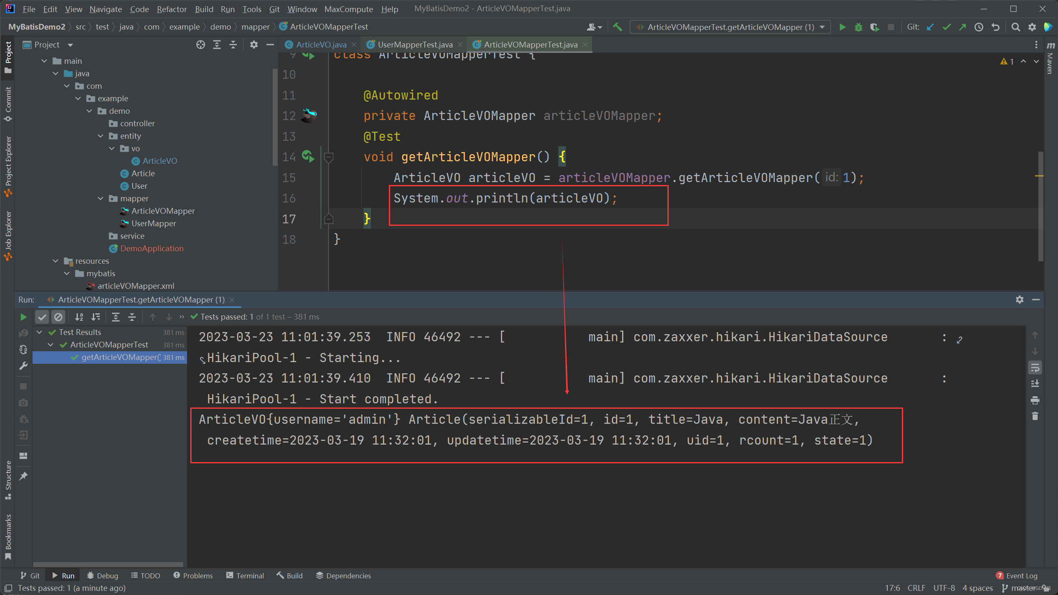Toggle show passed tests checkmark button
1058x595 pixels.
coord(42,317)
